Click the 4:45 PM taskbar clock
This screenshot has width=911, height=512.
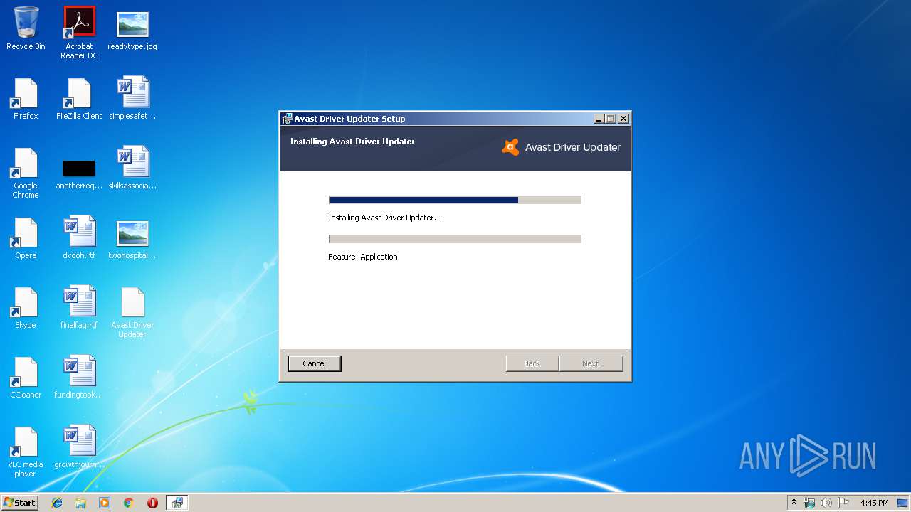pyautogui.click(x=874, y=503)
